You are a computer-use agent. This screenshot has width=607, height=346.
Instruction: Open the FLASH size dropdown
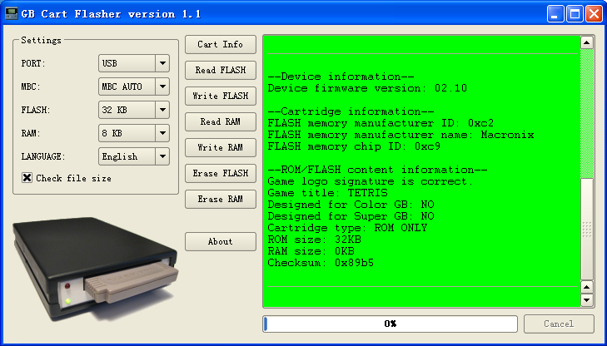133,110
